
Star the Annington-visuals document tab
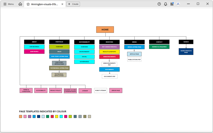[x=28, y=4]
